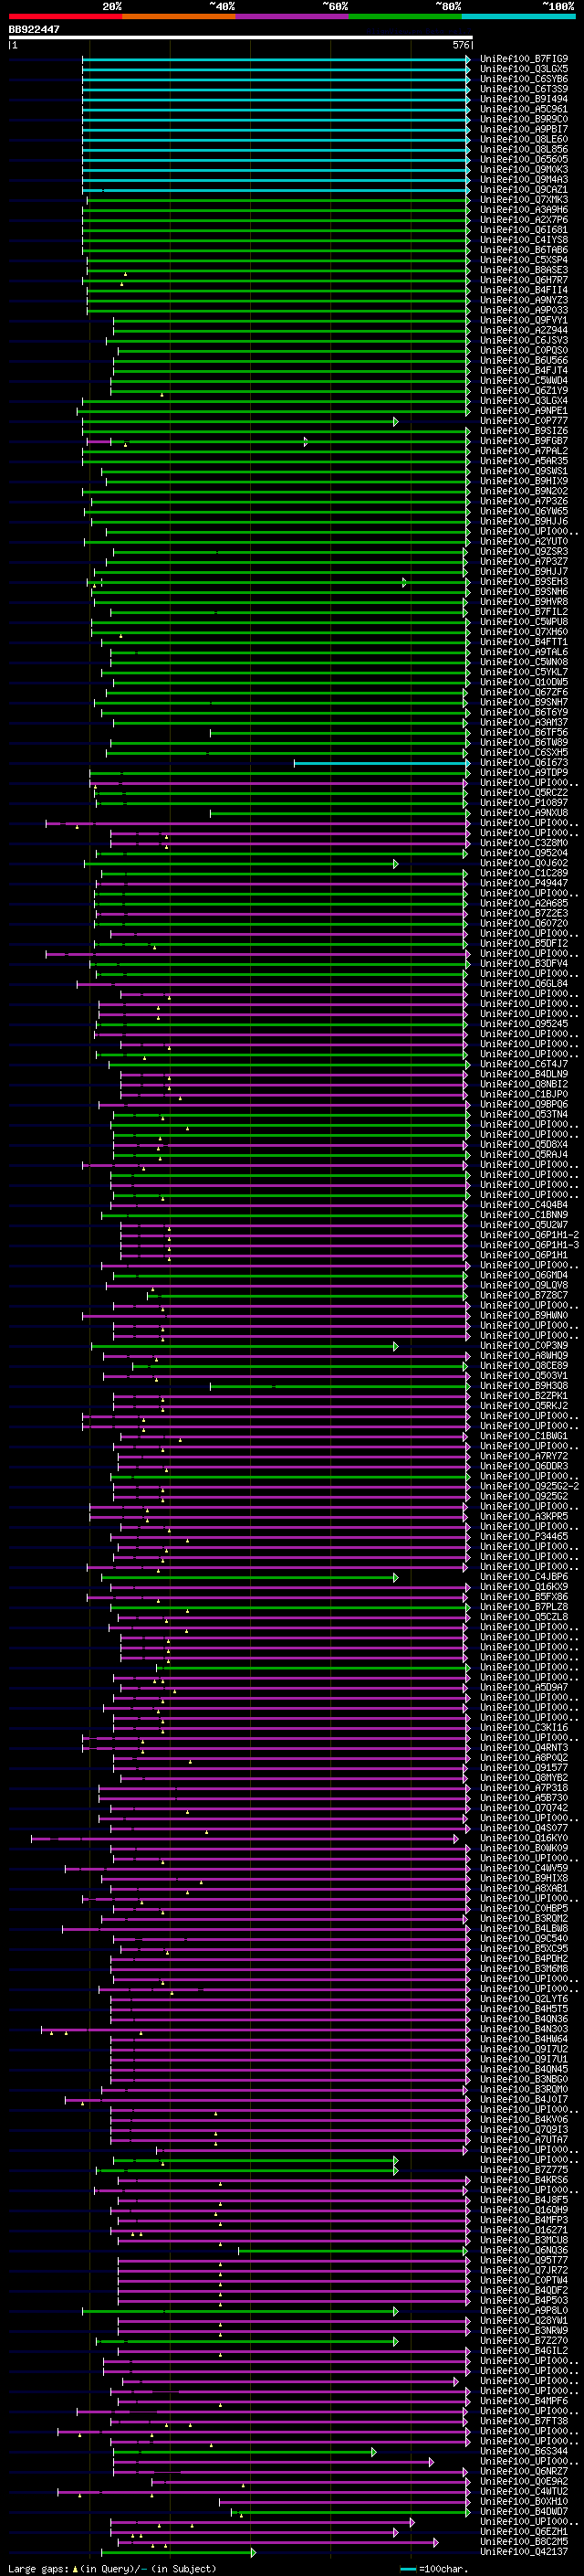Select hit label UniRef100_C6SYB6
584x2576 pixels.
click(523, 79)
